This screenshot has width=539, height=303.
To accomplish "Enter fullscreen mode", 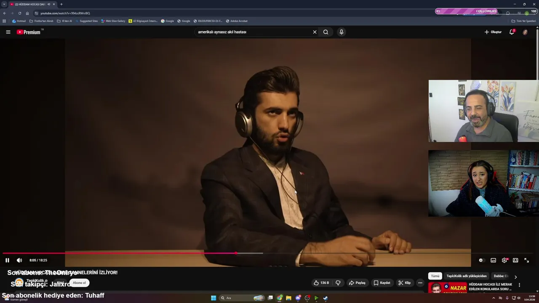I will pyautogui.click(x=526, y=260).
